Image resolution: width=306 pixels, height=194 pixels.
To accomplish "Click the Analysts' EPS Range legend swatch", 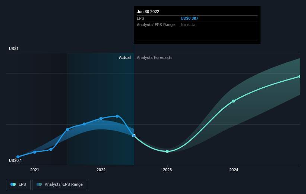I will click(39, 184).
